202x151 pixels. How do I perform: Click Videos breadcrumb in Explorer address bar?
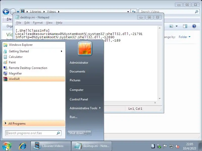[x=51, y=12]
